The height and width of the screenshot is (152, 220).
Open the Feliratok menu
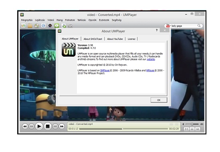[70, 20]
